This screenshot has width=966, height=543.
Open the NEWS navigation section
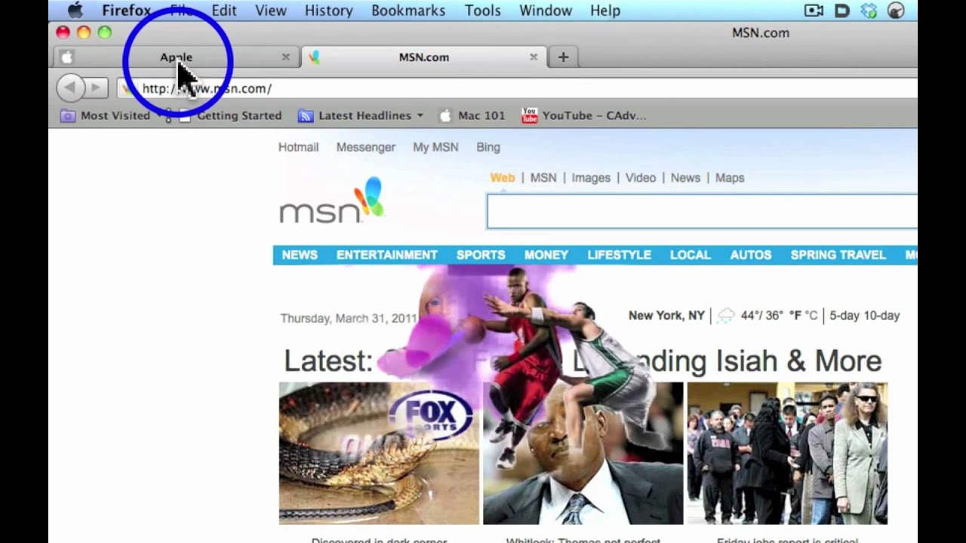[300, 255]
